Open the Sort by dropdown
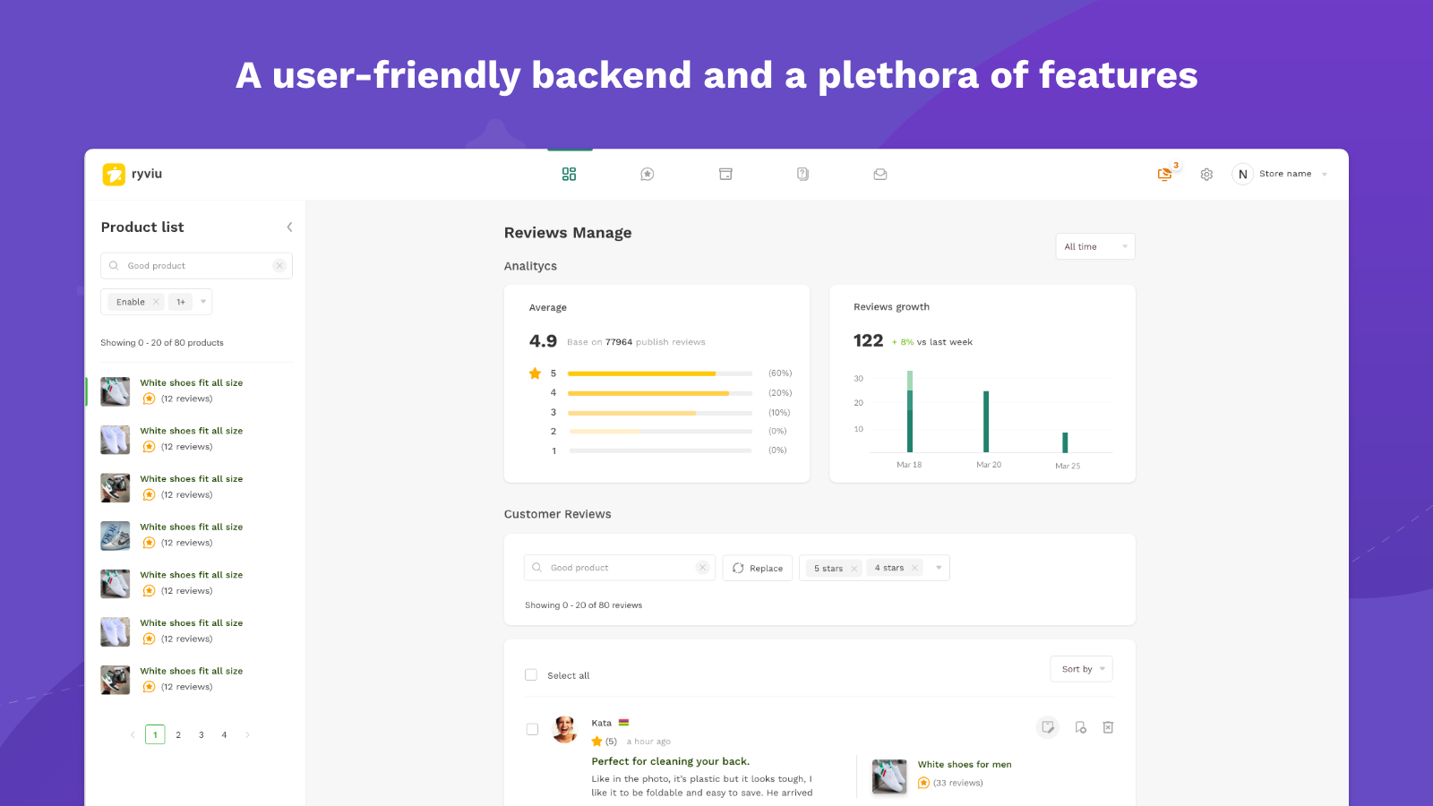Viewport: 1433px width, 806px height. (x=1081, y=669)
